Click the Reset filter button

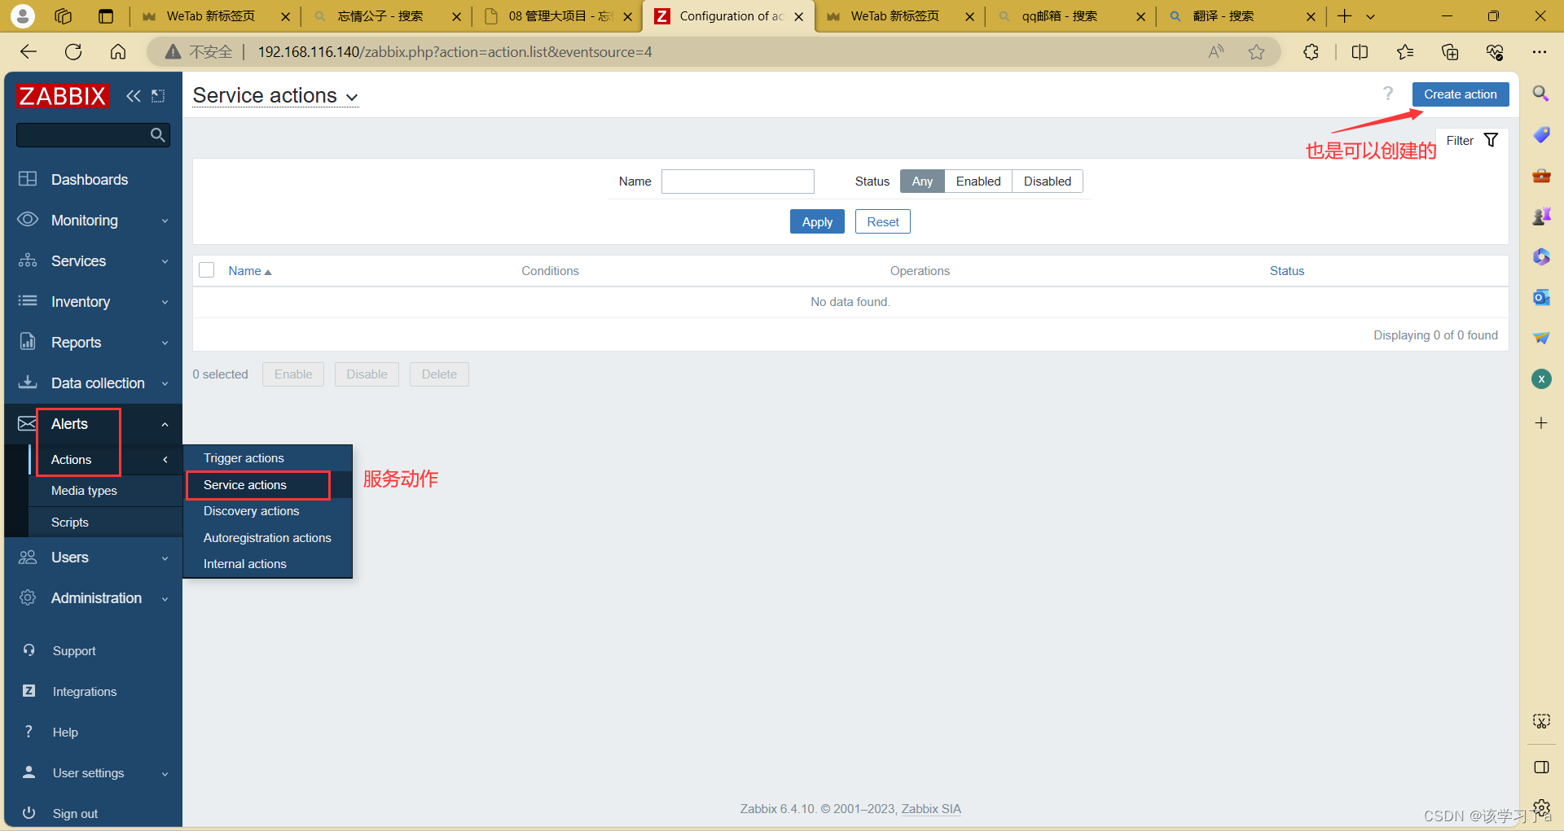[882, 221]
